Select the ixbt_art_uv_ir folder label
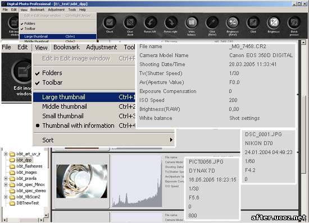309x223 pixels. (x=29, y=154)
